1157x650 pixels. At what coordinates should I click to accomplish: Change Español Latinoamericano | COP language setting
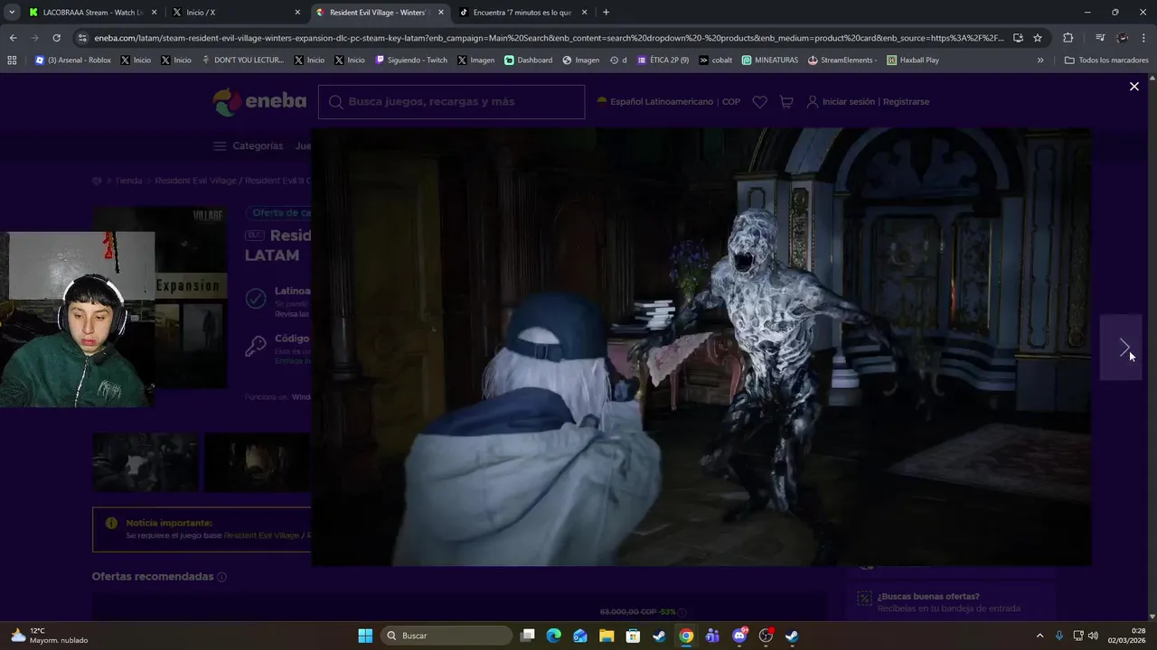(669, 102)
